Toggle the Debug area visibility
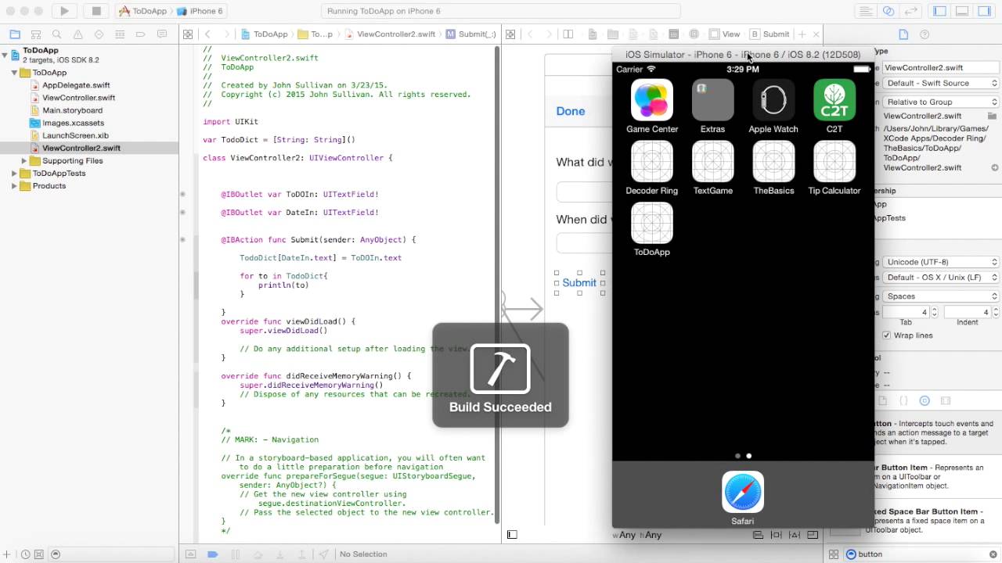Viewport: 1002px width, 563px height. [962, 11]
